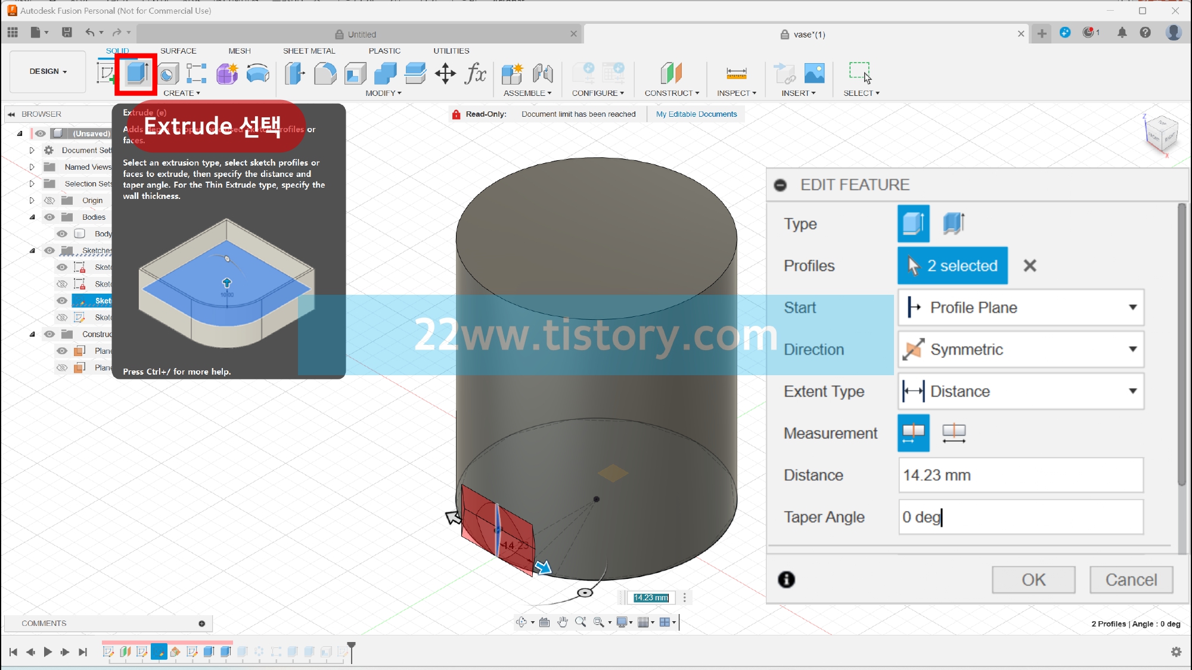Viewport: 1192px width, 670px height.
Task: Open the Direction Symmetric dropdown
Action: (1020, 350)
